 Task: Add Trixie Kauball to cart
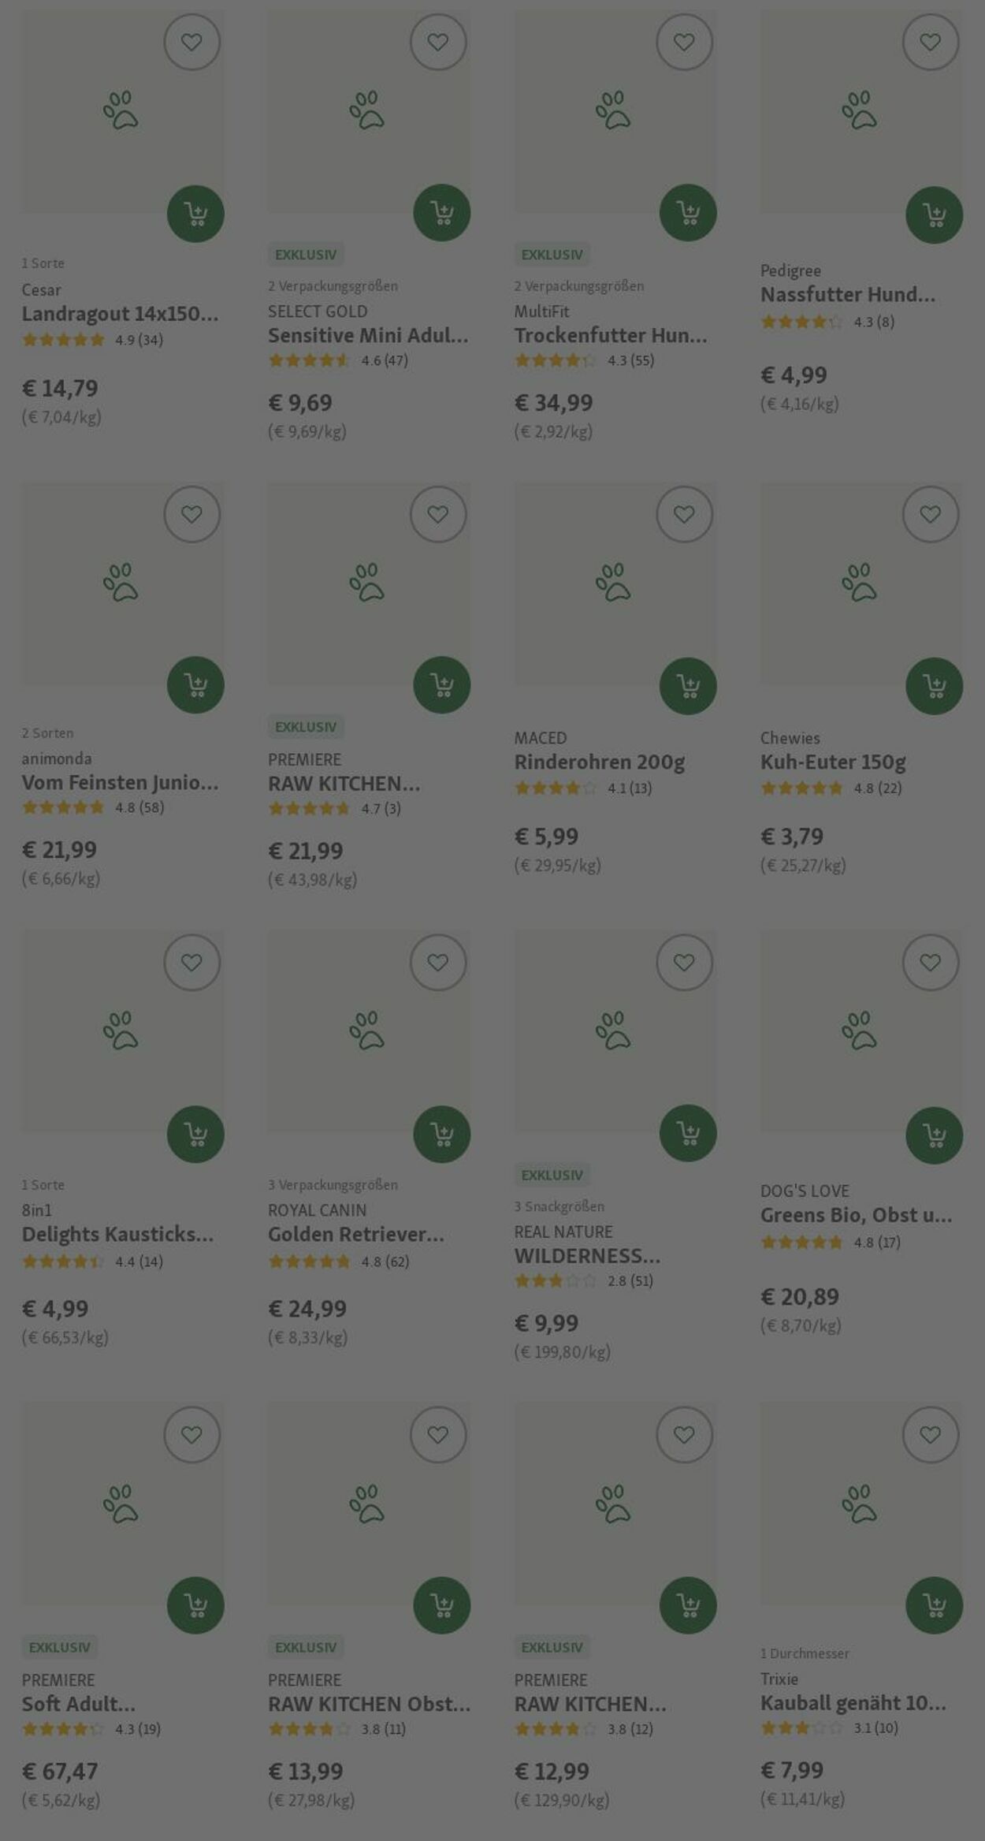coord(935,1605)
